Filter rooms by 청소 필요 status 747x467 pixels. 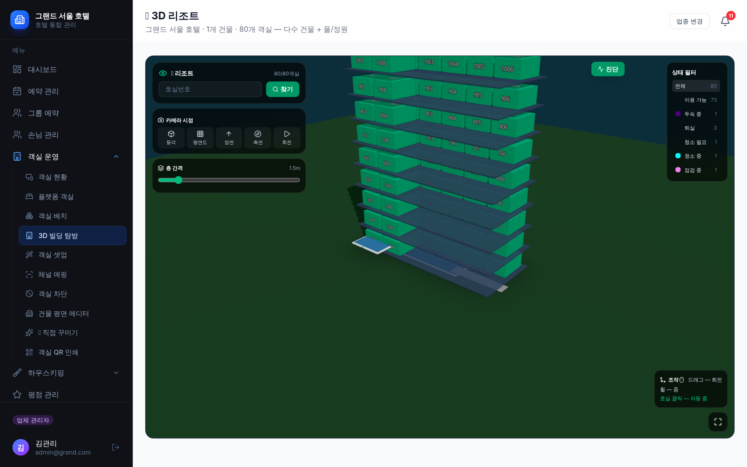point(696,142)
